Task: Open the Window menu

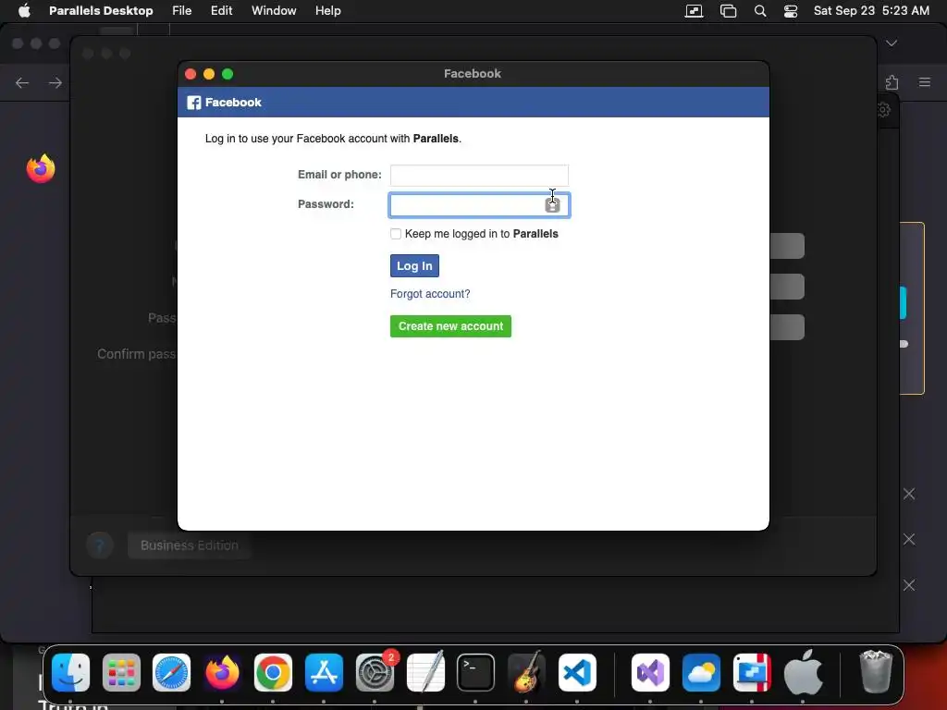Action: (x=274, y=11)
